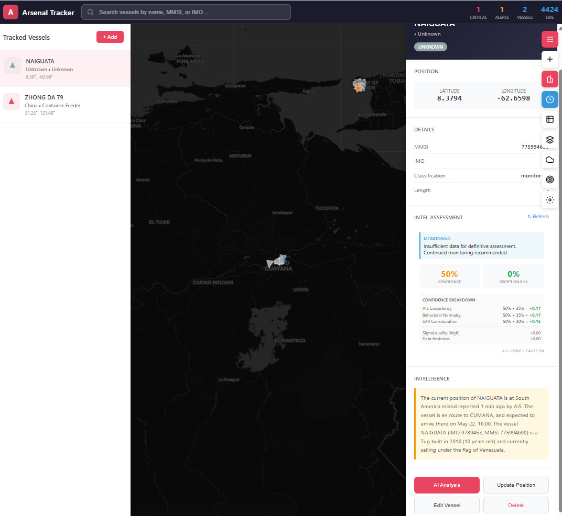Select NAIGUATA in the tracked vessels list
Image resolution: width=562 pixels, height=516 pixels.
(x=65, y=69)
